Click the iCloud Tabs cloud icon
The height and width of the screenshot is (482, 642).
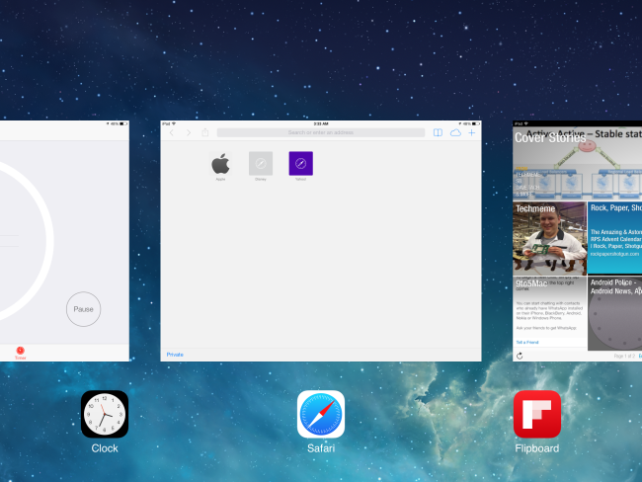(x=455, y=132)
